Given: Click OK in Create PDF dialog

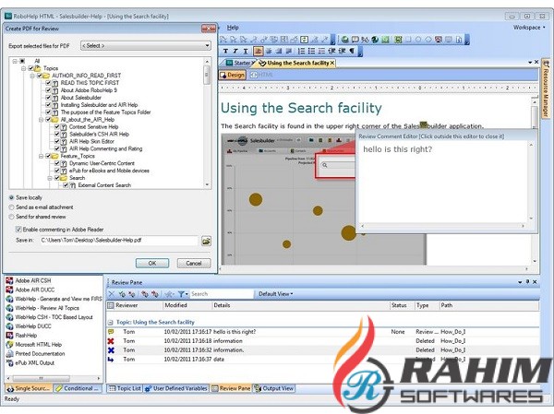Looking at the screenshot, I should coord(152,264).
